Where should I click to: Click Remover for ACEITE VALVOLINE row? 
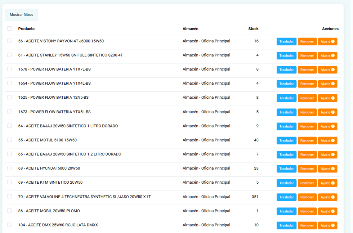point(307,197)
